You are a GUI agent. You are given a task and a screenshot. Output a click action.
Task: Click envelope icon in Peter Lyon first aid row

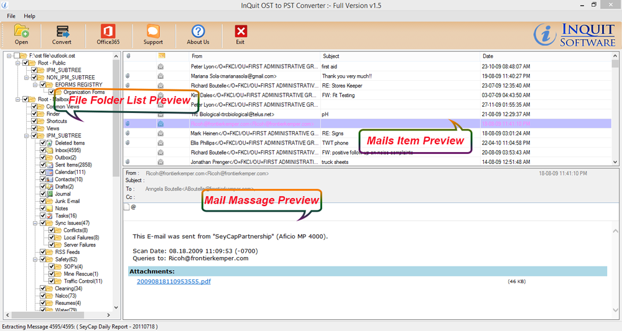(160, 66)
